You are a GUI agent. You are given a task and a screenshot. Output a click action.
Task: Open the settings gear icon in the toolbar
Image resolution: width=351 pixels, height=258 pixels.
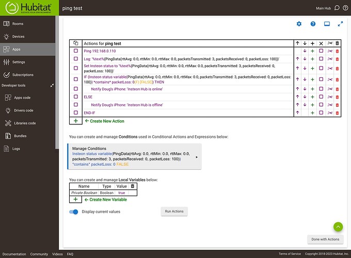(299, 24)
